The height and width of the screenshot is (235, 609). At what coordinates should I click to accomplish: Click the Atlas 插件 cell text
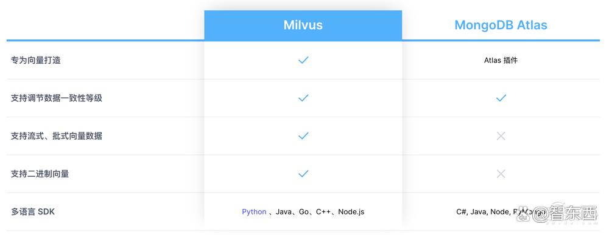pyautogui.click(x=501, y=60)
